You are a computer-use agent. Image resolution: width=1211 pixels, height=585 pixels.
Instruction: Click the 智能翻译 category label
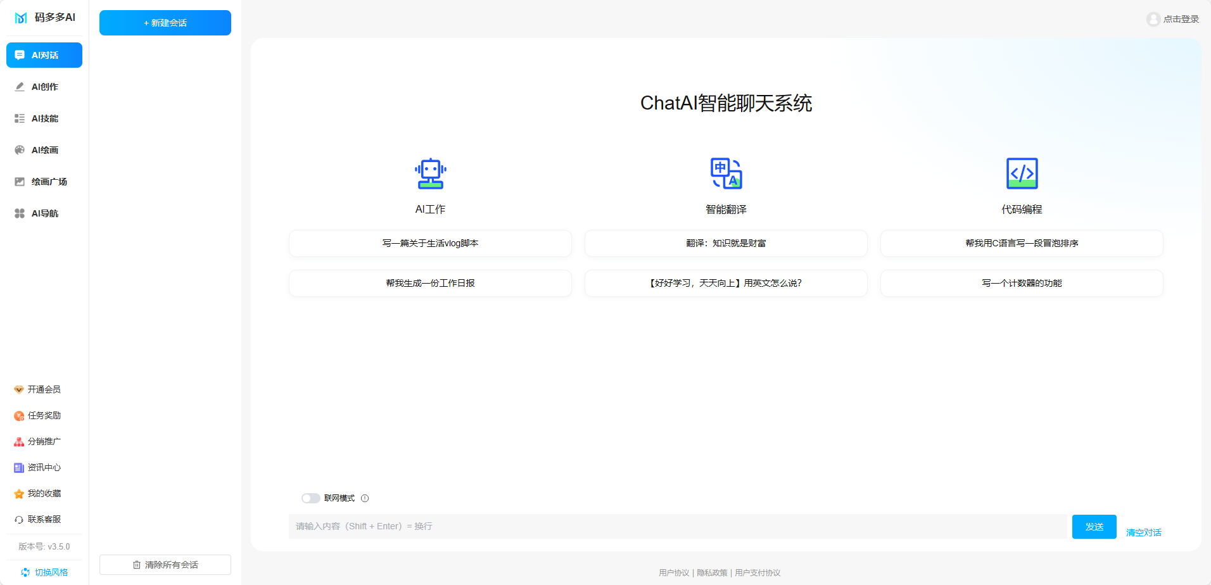(726, 210)
